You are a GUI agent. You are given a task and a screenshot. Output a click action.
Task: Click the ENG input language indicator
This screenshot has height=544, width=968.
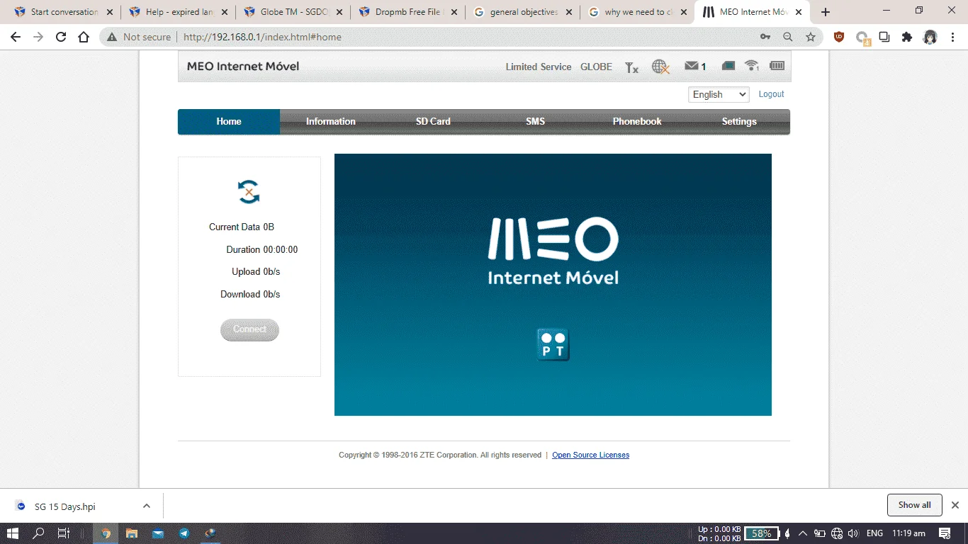point(874,533)
